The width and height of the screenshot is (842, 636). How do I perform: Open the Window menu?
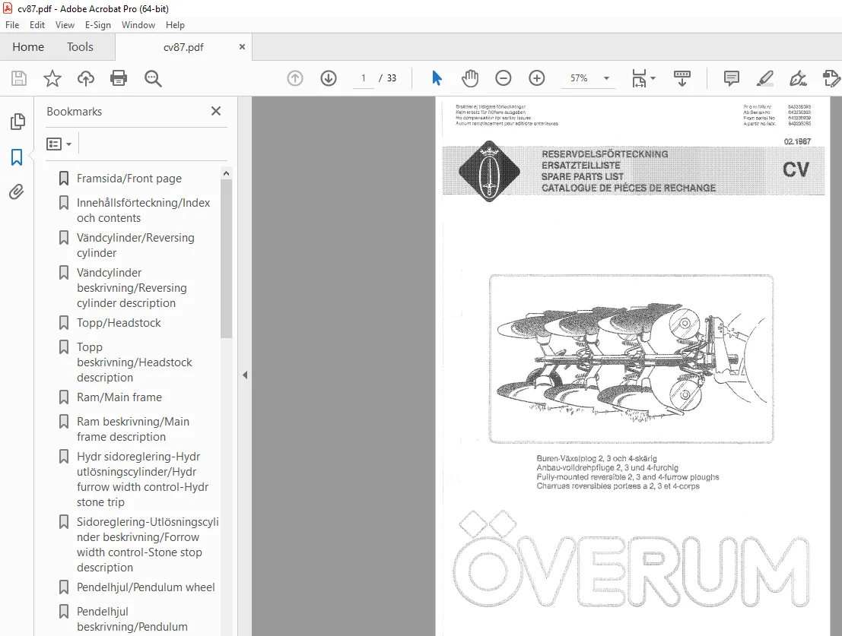tap(138, 24)
